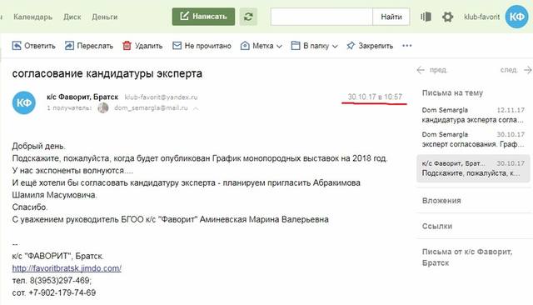Expand Письма от к/с Фаворит, Братск section
This screenshot has height=305, width=533.
click(x=467, y=257)
